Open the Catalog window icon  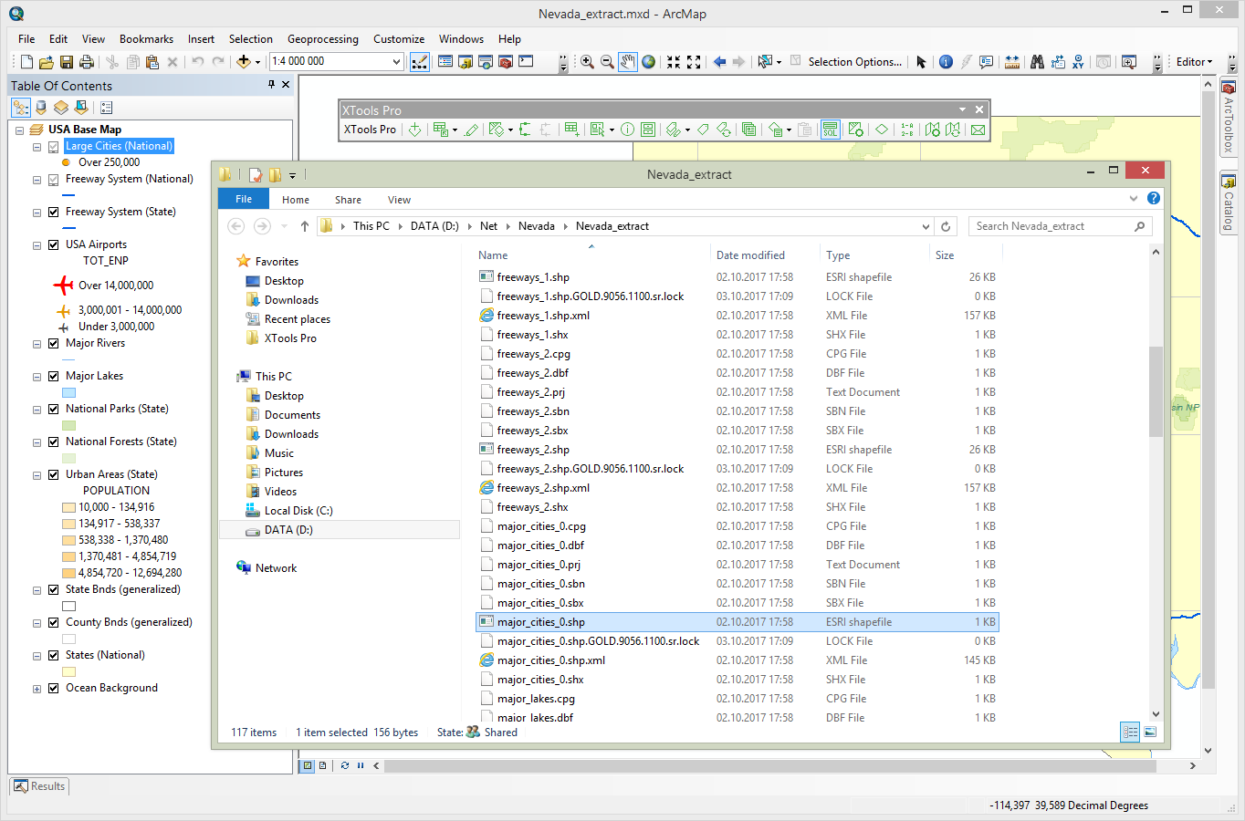466,62
